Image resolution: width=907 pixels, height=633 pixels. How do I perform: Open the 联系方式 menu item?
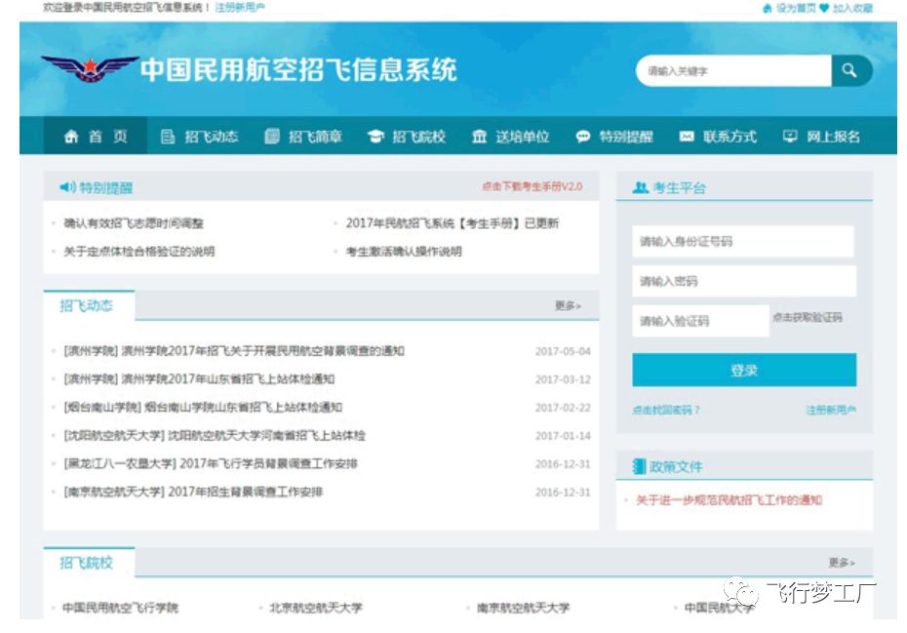[718, 137]
